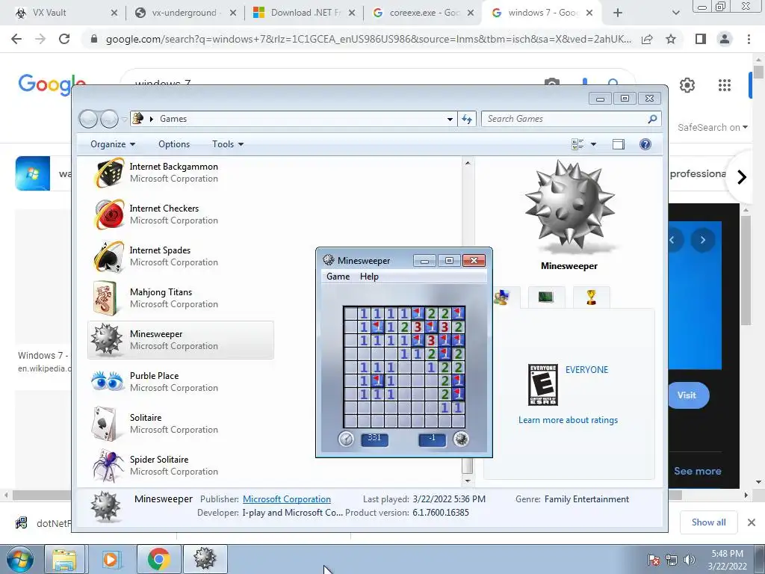Open Google apps grid icon
Image resolution: width=765 pixels, height=574 pixels.
(725, 85)
